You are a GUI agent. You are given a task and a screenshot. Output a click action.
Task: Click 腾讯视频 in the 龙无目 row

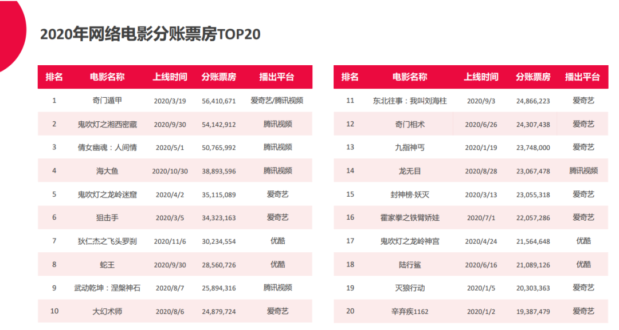coord(583,171)
